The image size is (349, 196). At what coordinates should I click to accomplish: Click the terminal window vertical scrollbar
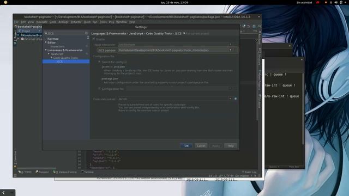click(303, 109)
